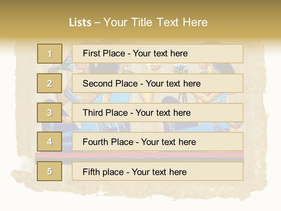281x211 pixels.
Task: Click the number 4 box
Action: (x=49, y=142)
